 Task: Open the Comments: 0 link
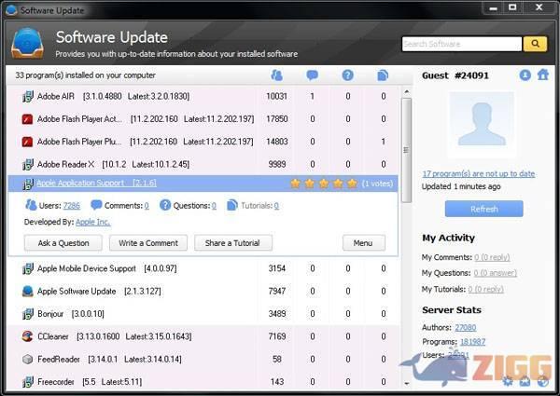pos(147,206)
